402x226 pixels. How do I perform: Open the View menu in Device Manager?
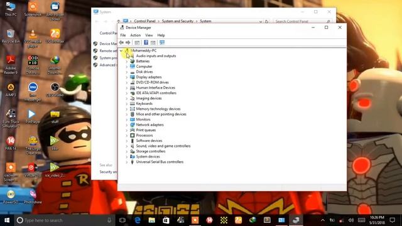tap(149, 35)
